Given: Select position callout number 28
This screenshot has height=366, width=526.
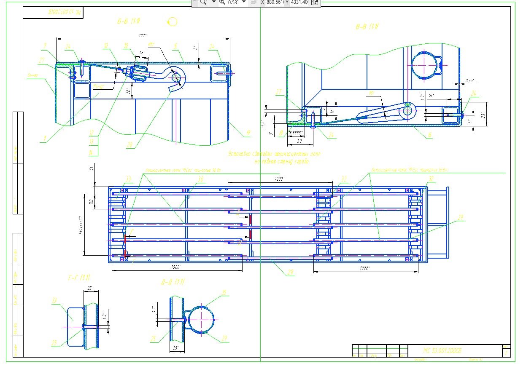Looking at the screenshot, I should click(x=129, y=145).
